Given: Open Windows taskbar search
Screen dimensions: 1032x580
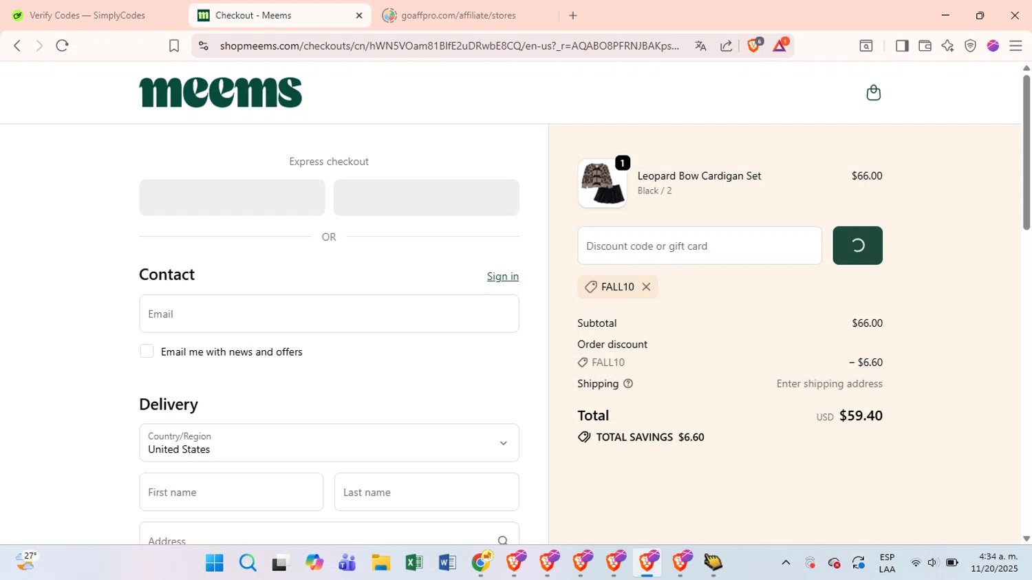Looking at the screenshot, I should tap(248, 563).
